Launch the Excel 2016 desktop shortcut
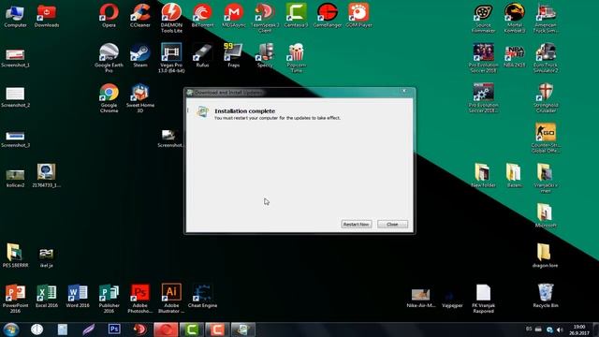 [x=47, y=296]
